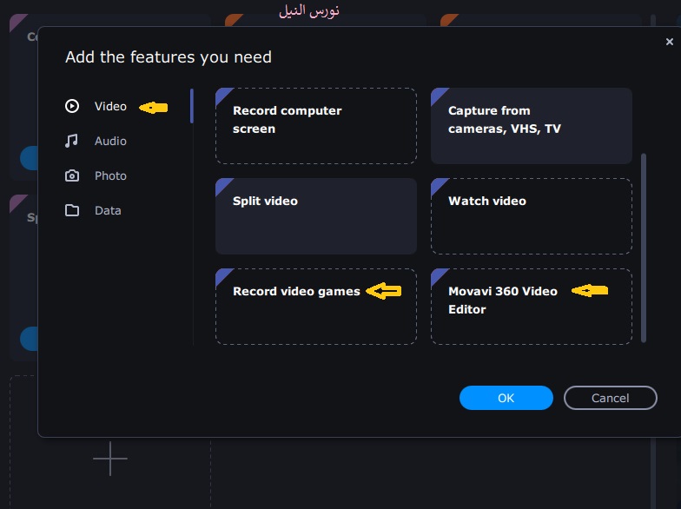Select the Watch video feature tile
681x509 pixels.
(x=531, y=216)
